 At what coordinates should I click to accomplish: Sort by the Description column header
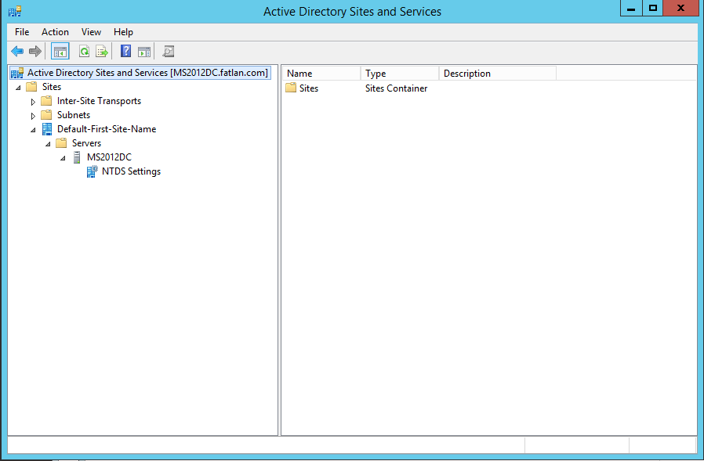pyautogui.click(x=498, y=73)
